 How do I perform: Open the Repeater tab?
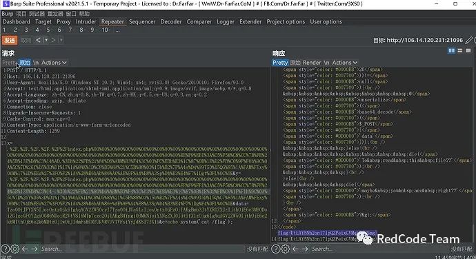[x=112, y=21]
